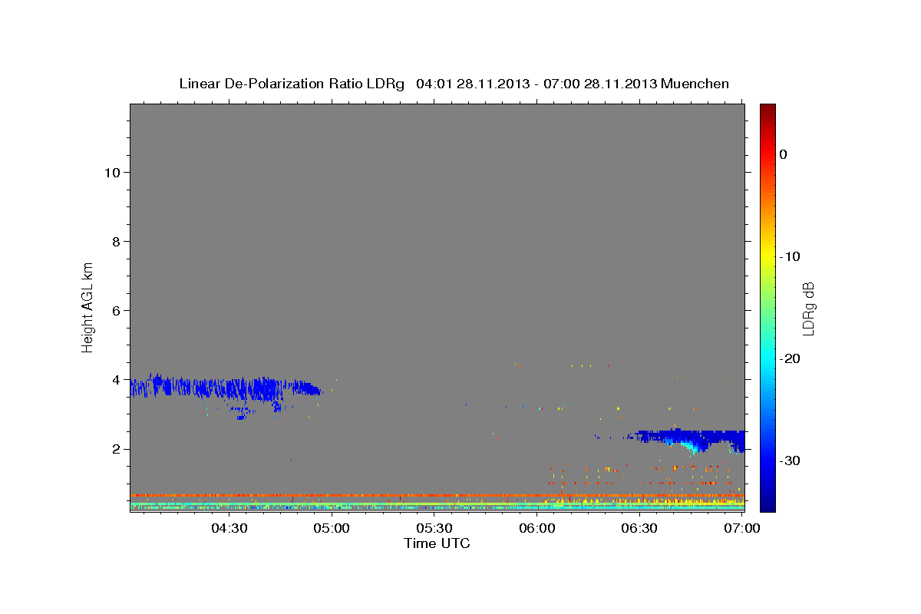921x614 pixels.
Task: Select the 'Muenchen' location text in title
Action: 696,84
